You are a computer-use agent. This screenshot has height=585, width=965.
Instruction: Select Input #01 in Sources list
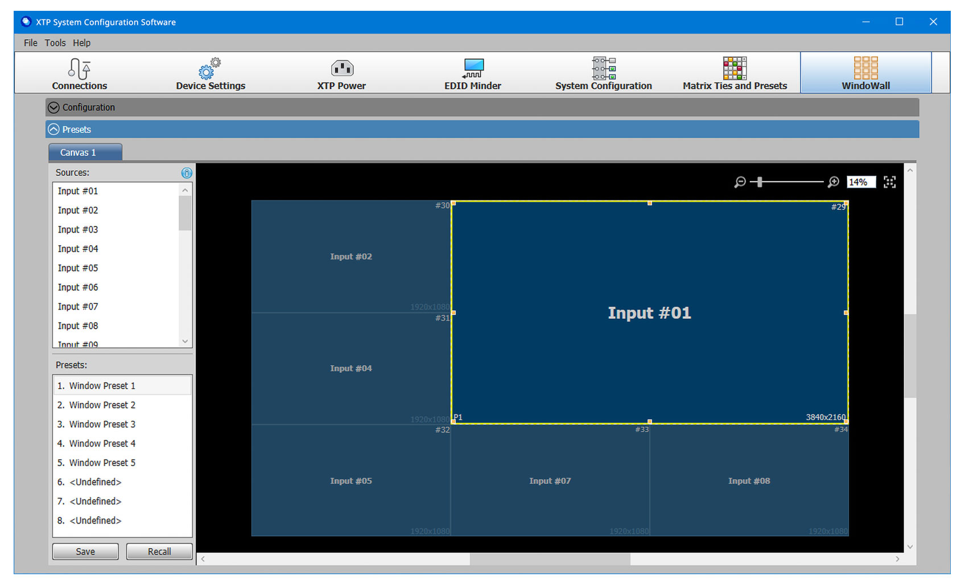click(x=116, y=191)
